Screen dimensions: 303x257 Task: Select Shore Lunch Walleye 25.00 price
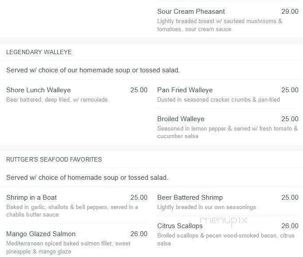[139, 90]
